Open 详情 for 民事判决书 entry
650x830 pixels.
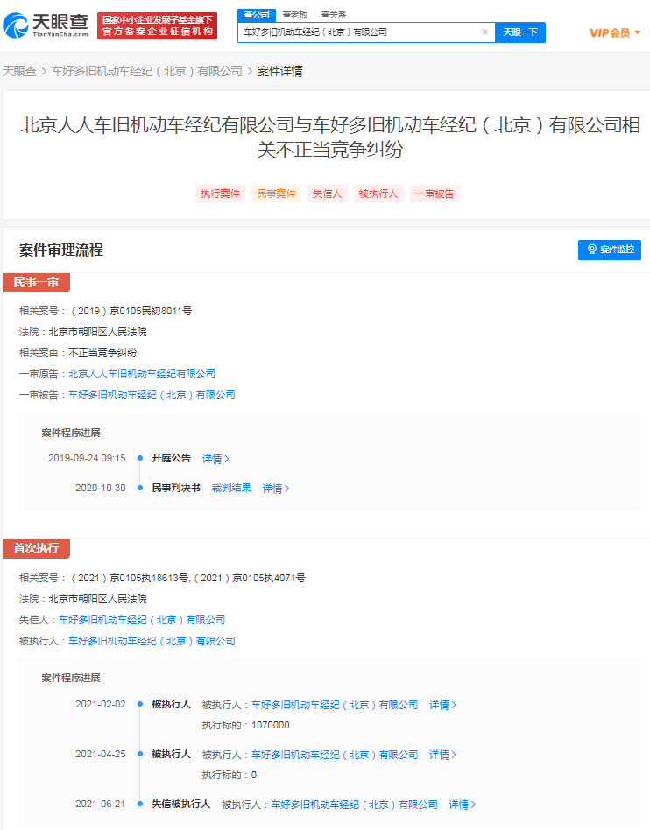276,488
